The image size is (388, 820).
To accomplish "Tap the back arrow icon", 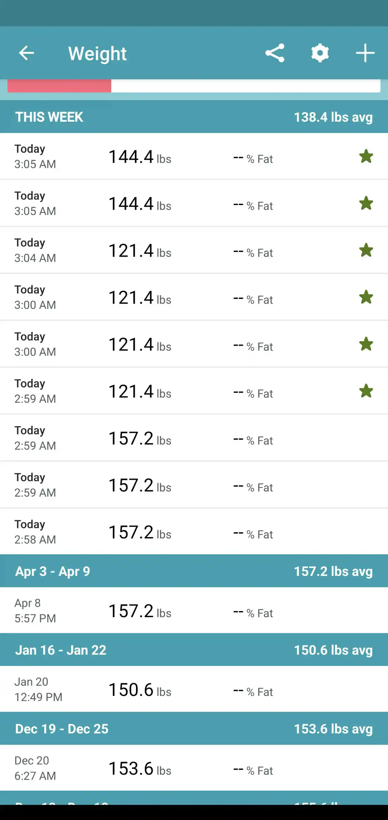I will tap(26, 53).
